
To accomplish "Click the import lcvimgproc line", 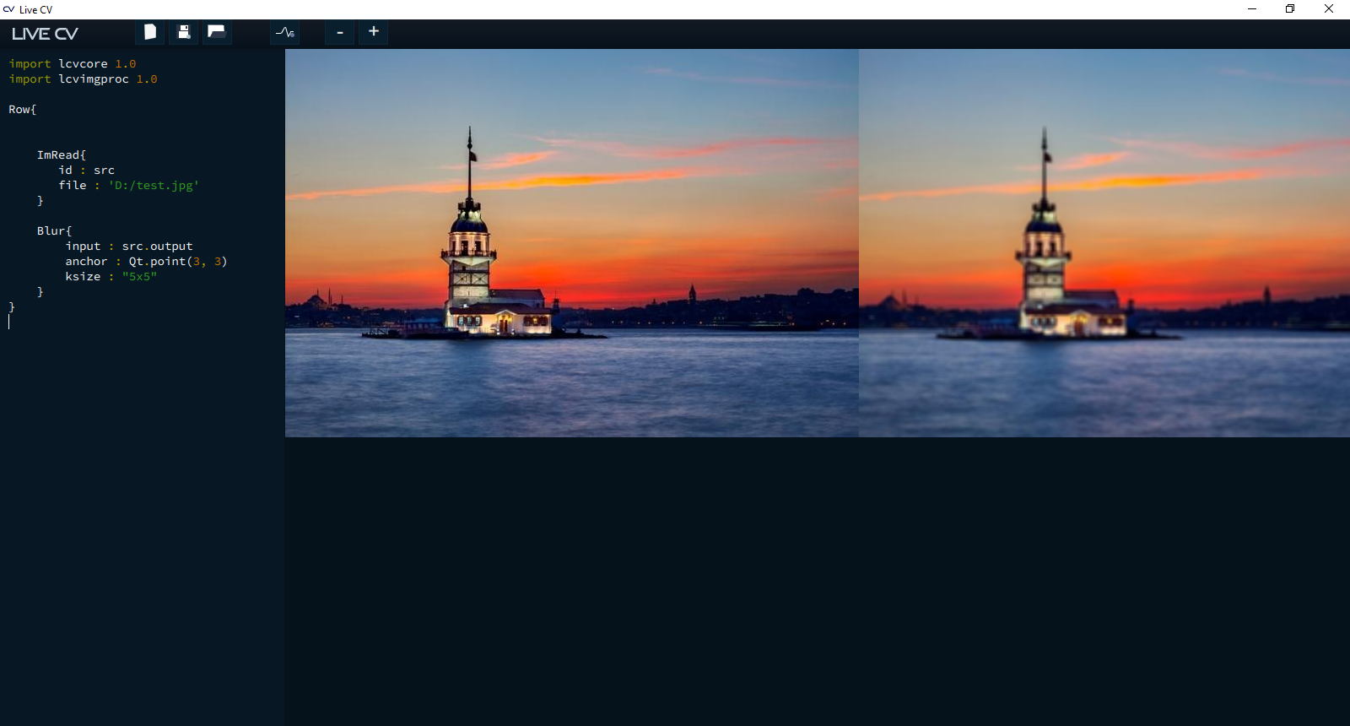I will click(x=83, y=79).
